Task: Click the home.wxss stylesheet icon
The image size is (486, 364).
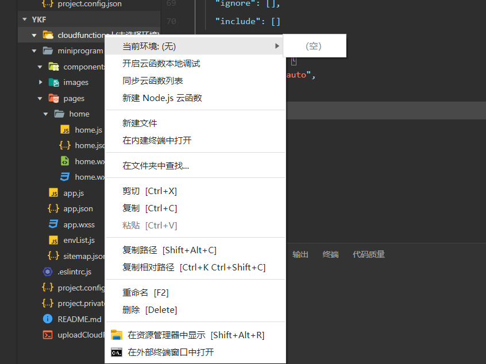Action: coord(65,177)
